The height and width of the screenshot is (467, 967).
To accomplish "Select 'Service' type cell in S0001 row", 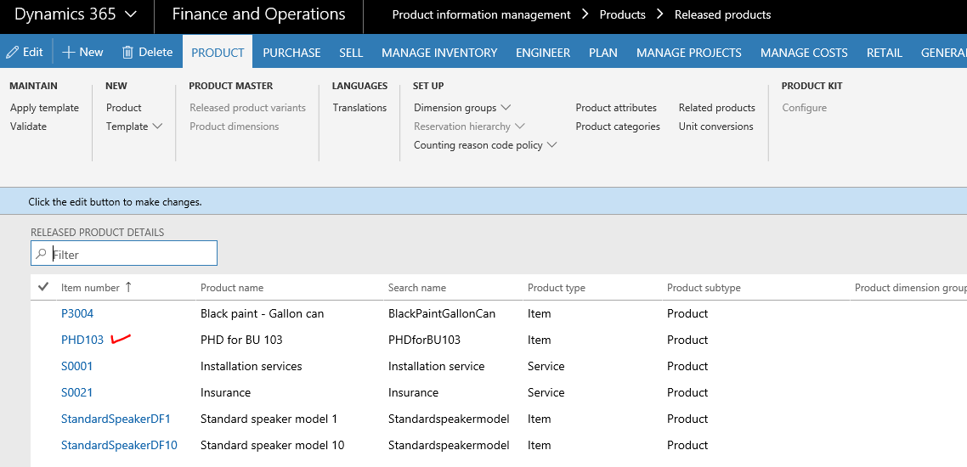I will pyautogui.click(x=546, y=367).
